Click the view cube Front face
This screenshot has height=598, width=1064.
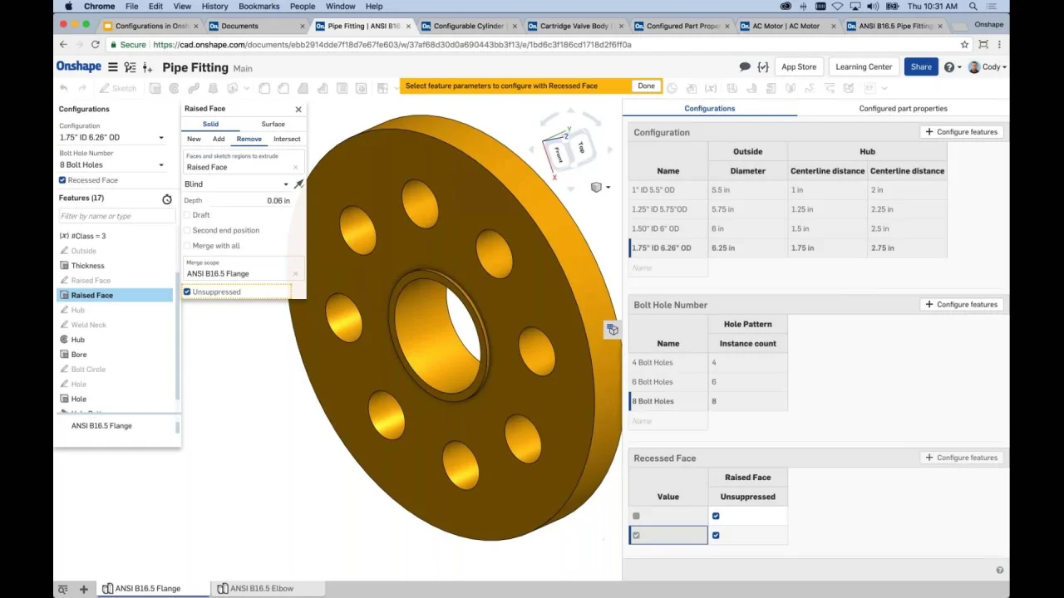[559, 154]
